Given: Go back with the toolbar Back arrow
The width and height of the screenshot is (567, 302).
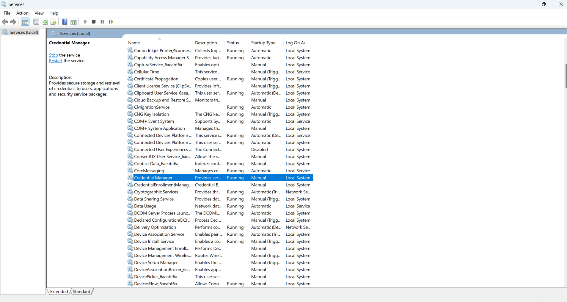Looking at the screenshot, I should (5, 22).
